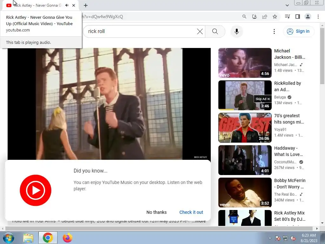The width and height of the screenshot is (325, 244).
Task: Click the YouTube search magnifier button
Action: coord(215,31)
